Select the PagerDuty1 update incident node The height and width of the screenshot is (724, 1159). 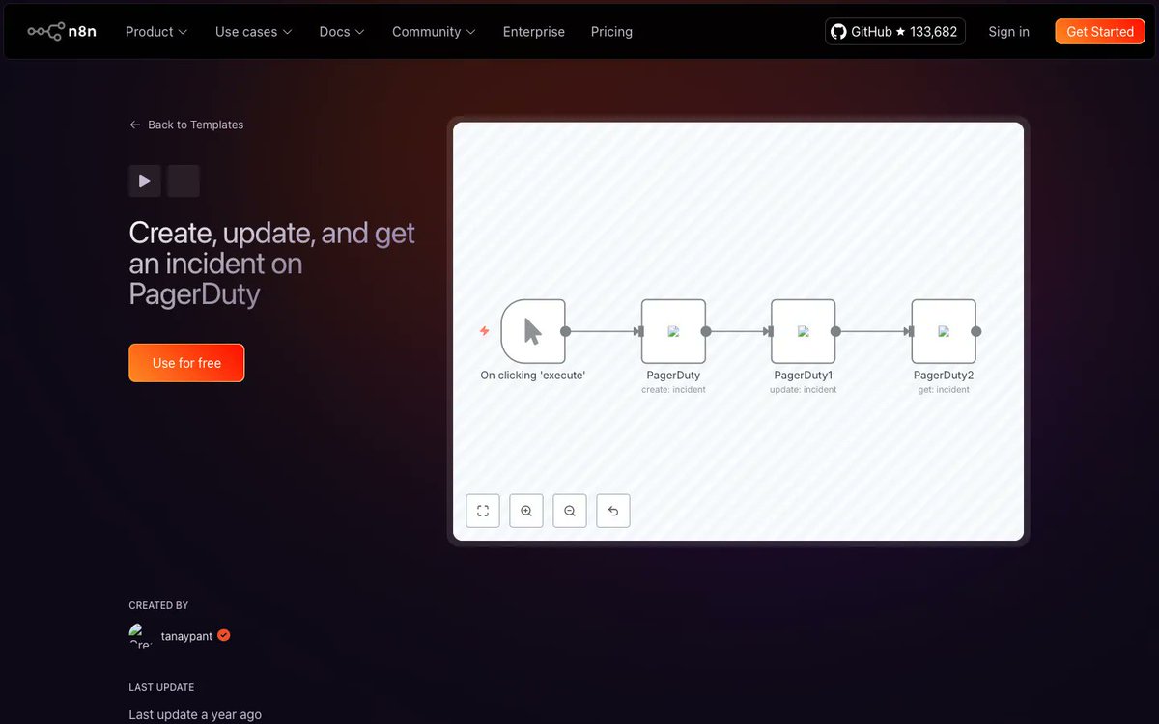803,331
